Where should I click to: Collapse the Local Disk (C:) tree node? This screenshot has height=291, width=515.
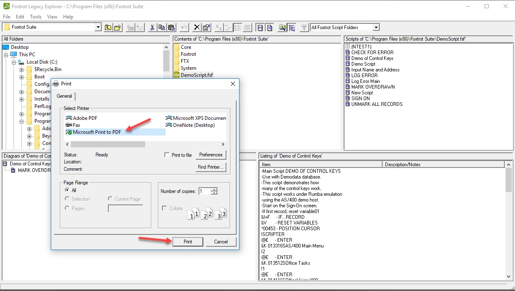coord(14,62)
